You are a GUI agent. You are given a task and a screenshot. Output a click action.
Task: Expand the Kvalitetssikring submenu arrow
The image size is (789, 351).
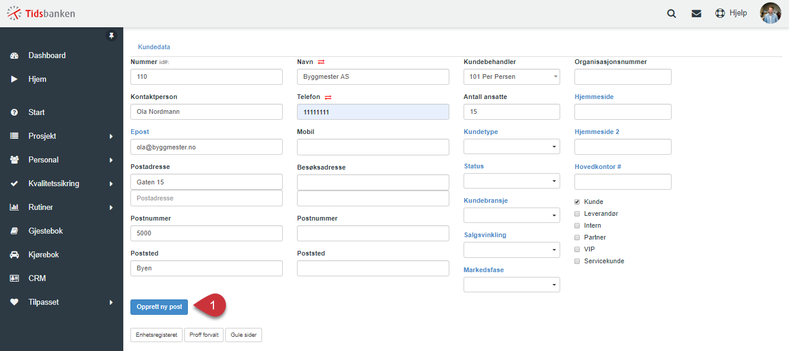(111, 184)
